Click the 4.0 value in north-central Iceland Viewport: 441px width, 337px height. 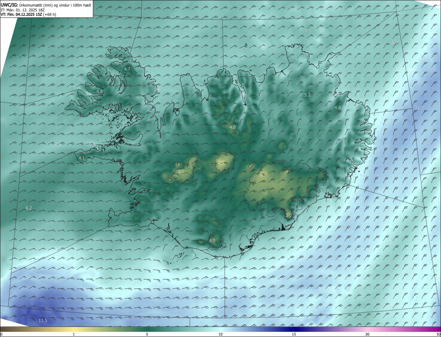point(233,127)
